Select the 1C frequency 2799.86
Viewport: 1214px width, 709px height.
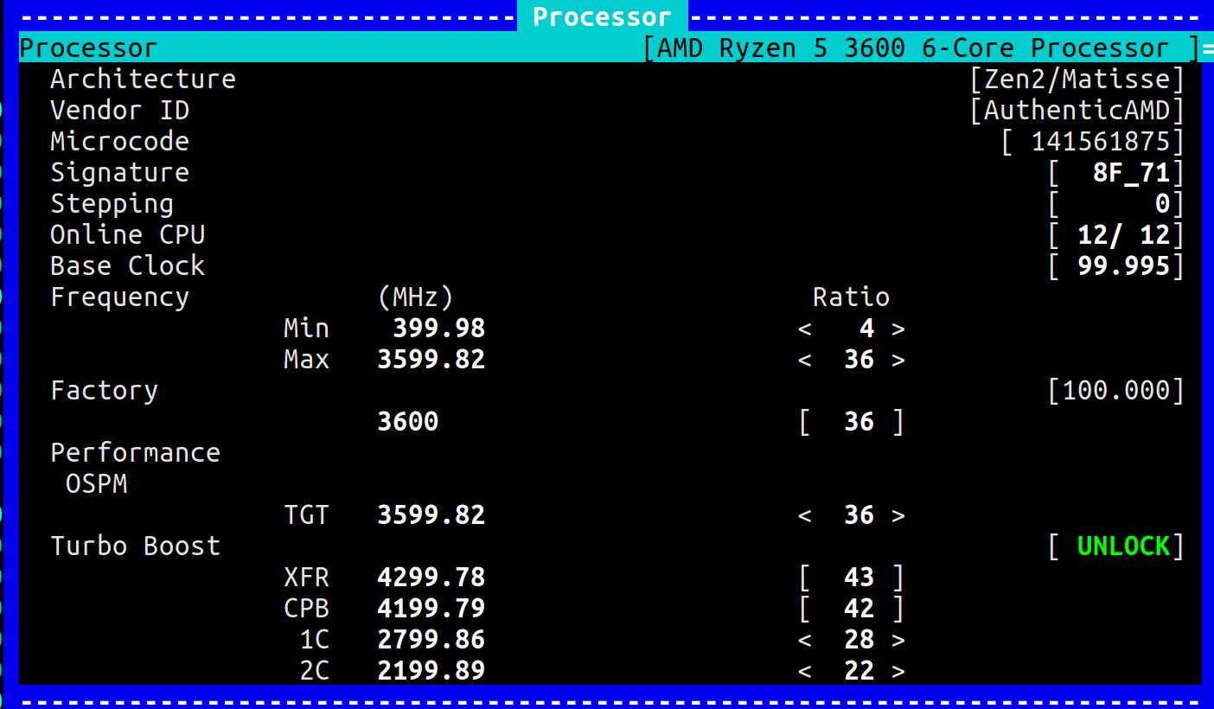click(x=431, y=640)
